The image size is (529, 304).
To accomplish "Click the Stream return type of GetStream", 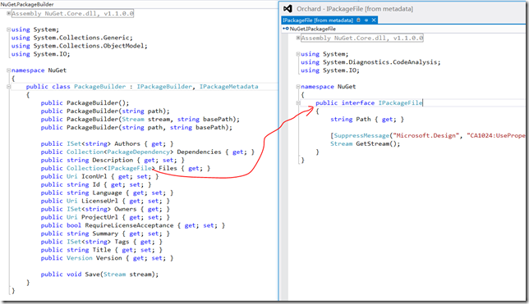I will tap(342, 143).
